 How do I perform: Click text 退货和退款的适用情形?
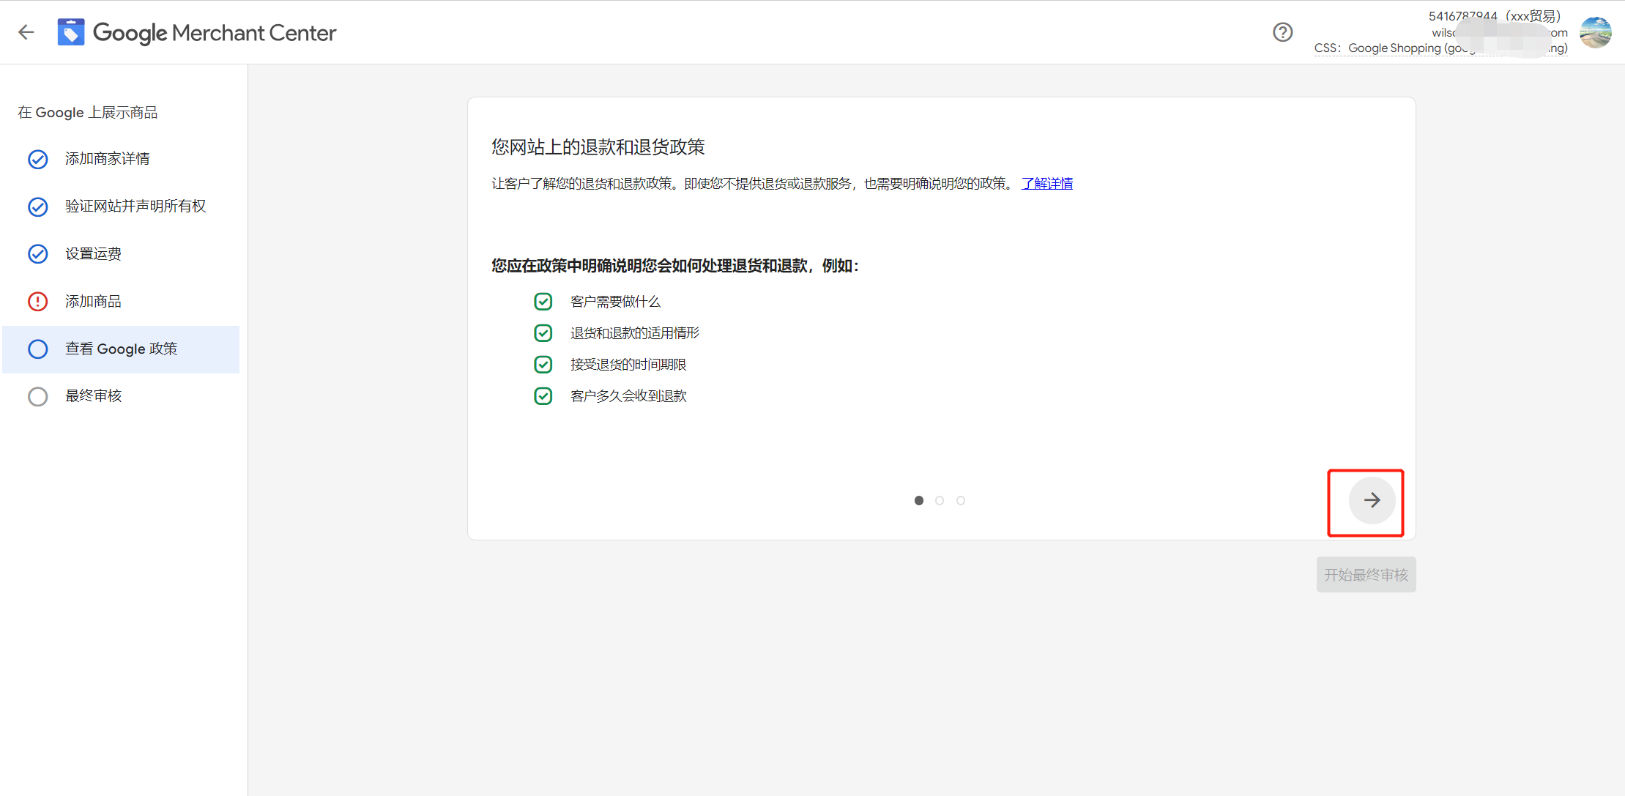pyautogui.click(x=635, y=333)
